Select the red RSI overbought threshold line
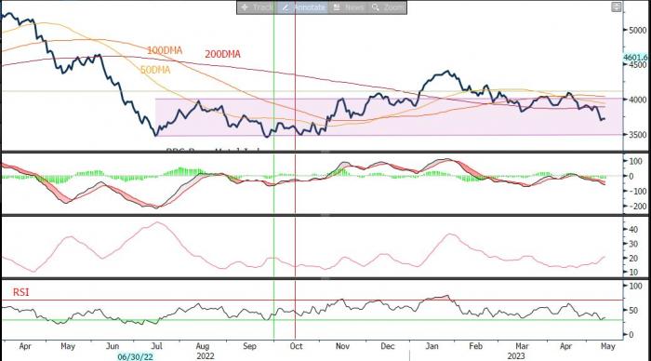 (x=312, y=300)
